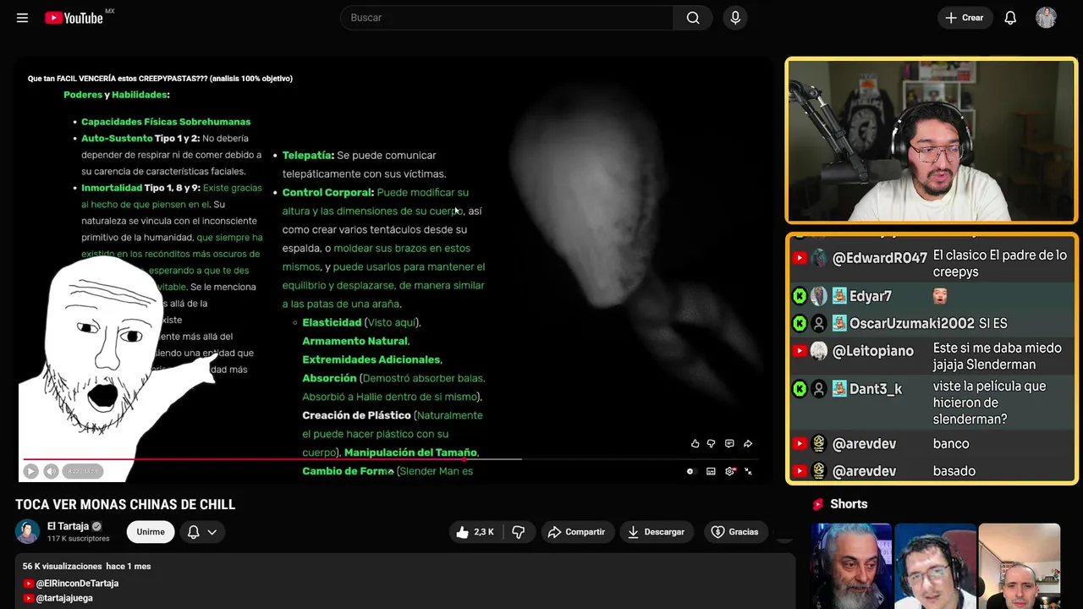Click Capacidades Físicas Sobrehumanas text
The image size is (1083, 609).
(x=166, y=122)
